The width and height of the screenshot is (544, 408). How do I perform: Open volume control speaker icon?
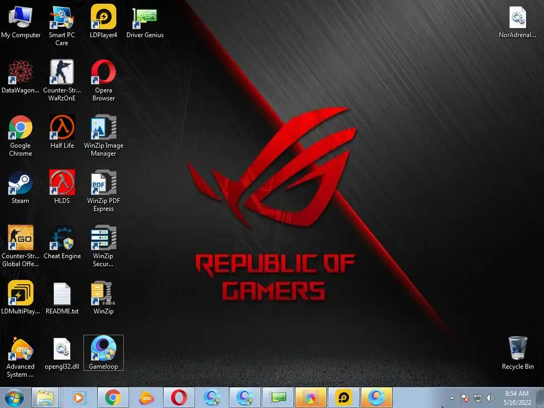(490, 398)
